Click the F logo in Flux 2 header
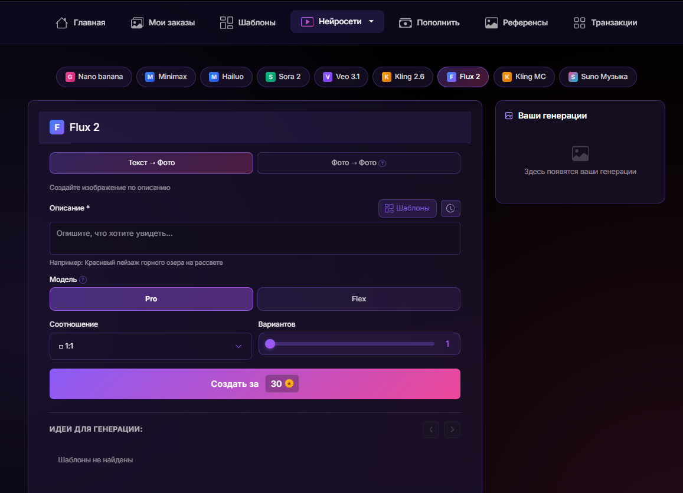The height and width of the screenshot is (493, 683). point(57,127)
